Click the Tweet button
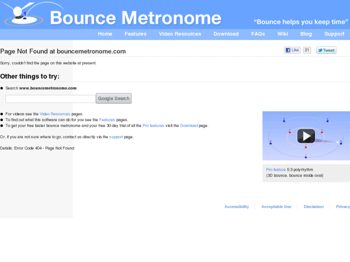The height and width of the screenshot is (262, 350). 326,50
